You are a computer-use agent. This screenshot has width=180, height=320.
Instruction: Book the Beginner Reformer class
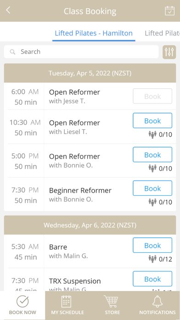point(152,188)
